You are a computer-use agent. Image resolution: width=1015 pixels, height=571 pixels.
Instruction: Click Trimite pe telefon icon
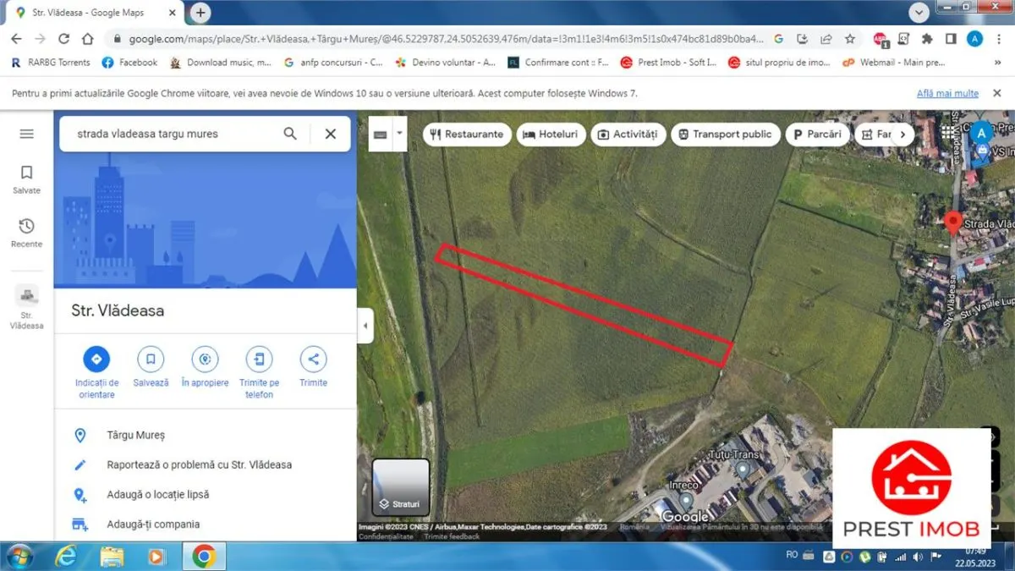pyautogui.click(x=259, y=360)
